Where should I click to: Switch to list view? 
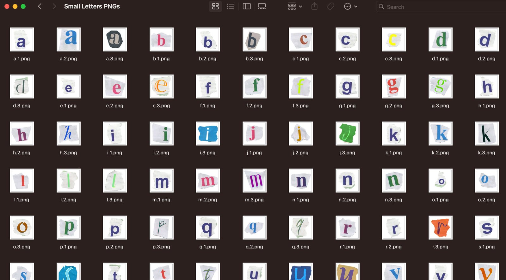coord(231,6)
